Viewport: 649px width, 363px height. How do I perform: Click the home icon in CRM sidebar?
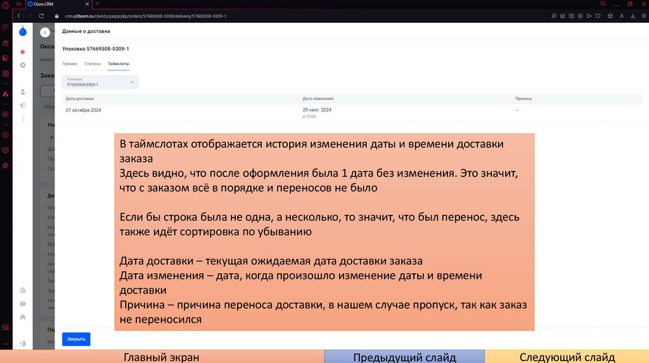point(23,317)
